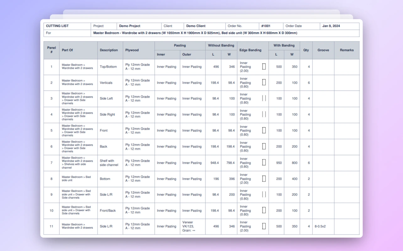Viewport: 403px width, 251px height.
Task: Select the banding diagram for Panel 10 Front/Back
Action: coord(264,210)
